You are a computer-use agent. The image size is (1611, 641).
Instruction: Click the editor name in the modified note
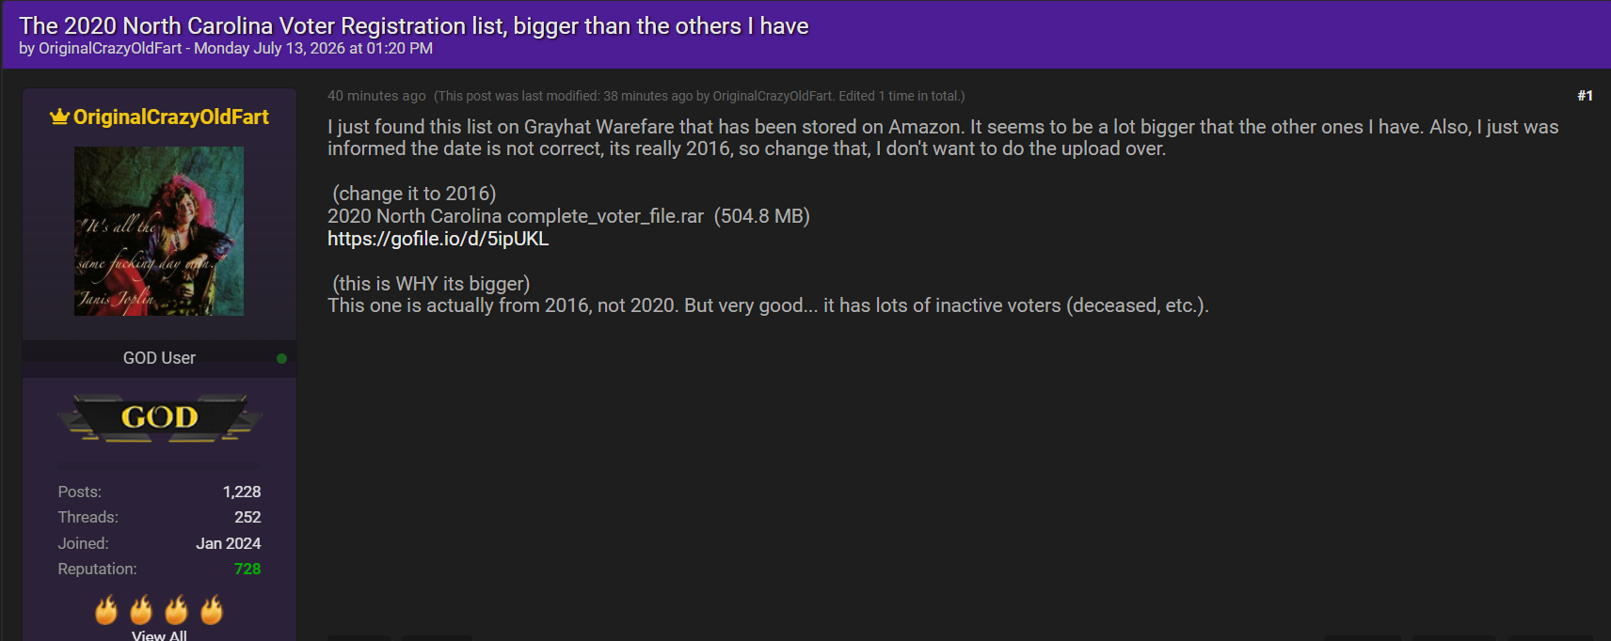pyautogui.click(x=773, y=96)
